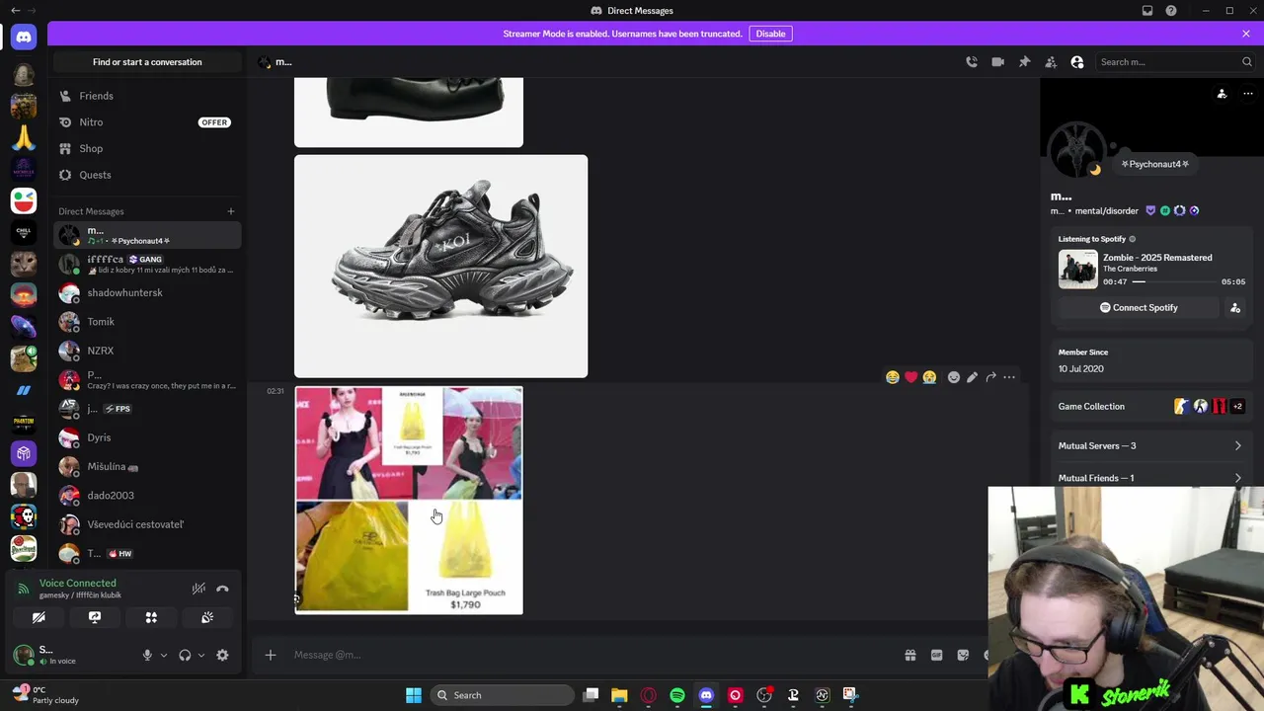The image size is (1264, 711).
Task: Forward the message with the arrow icon
Action: point(990,377)
